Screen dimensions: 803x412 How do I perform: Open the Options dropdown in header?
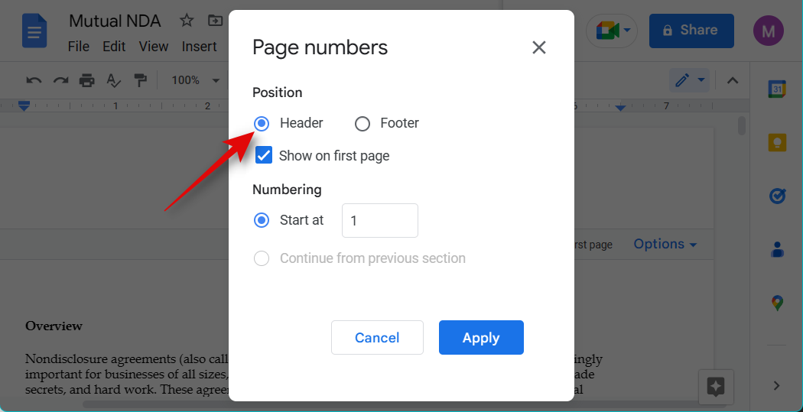[665, 245]
